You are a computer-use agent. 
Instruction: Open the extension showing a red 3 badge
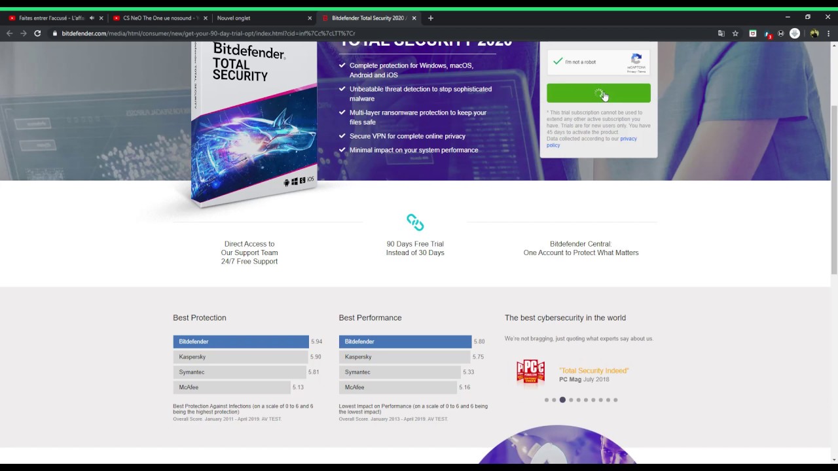pyautogui.click(x=767, y=34)
